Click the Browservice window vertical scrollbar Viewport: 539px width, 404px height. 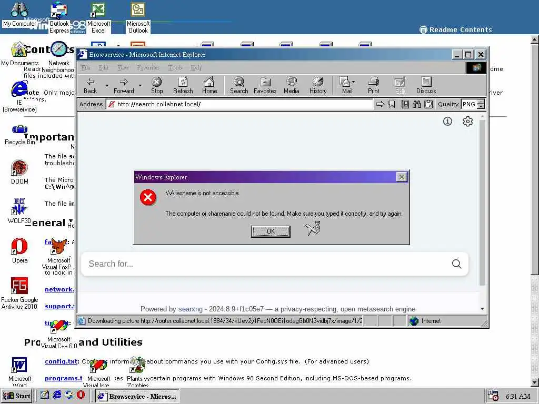(x=482, y=203)
